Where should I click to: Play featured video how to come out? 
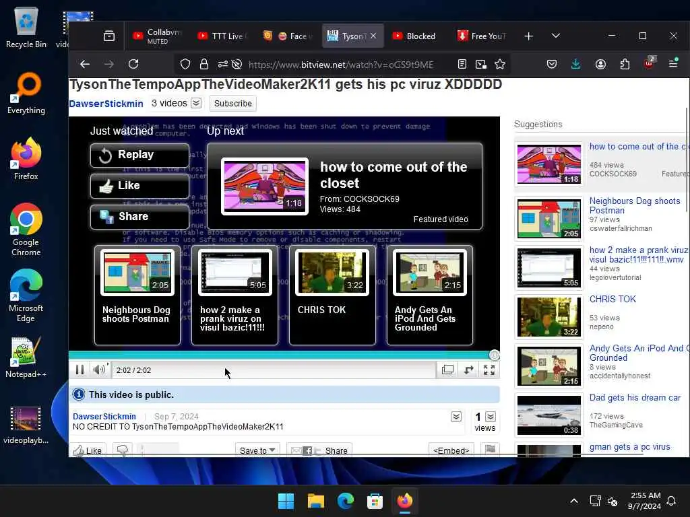[x=344, y=186]
